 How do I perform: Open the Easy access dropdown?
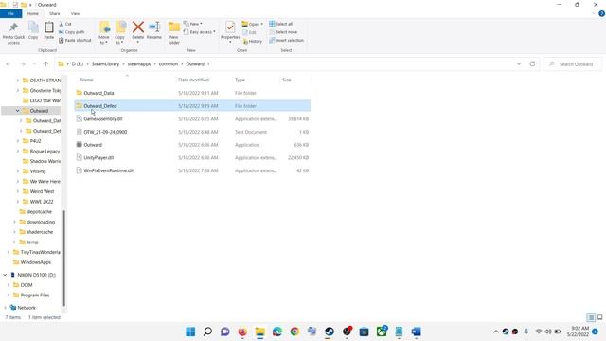[x=200, y=32]
